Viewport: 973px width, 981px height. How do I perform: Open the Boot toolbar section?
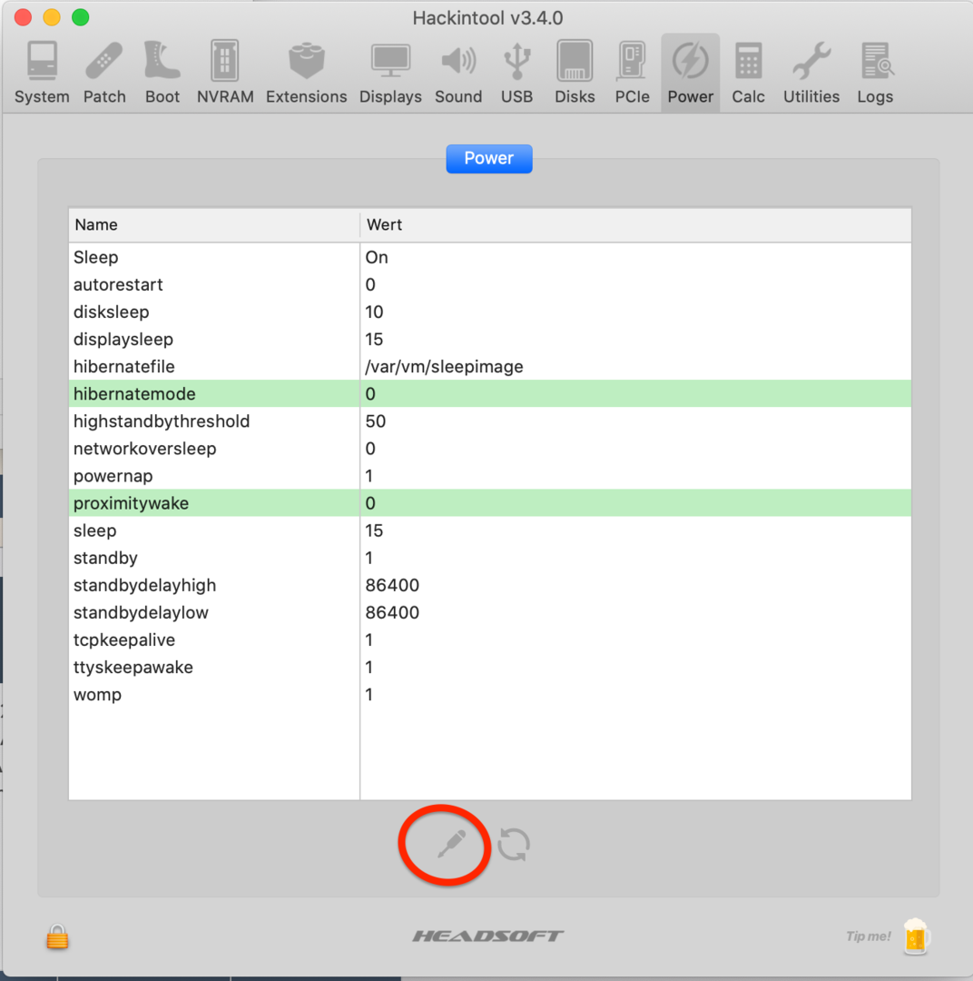pyautogui.click(x=162, y=74)
